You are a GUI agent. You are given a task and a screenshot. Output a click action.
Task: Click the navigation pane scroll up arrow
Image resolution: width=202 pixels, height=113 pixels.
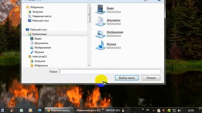[89, 5]
